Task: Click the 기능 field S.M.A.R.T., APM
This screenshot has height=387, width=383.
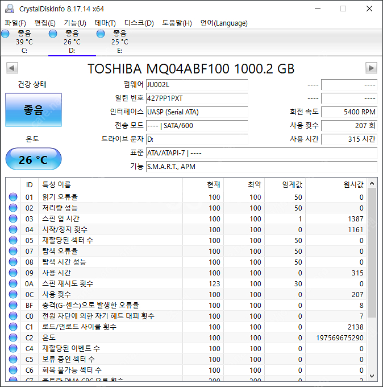Action: pos(262,167)
